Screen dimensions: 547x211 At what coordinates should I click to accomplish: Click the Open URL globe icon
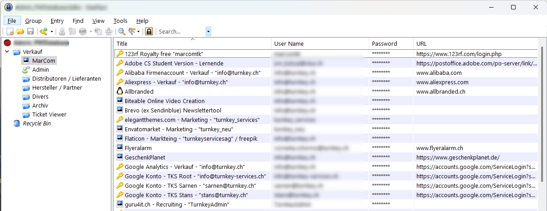click(x=83, y=31)
